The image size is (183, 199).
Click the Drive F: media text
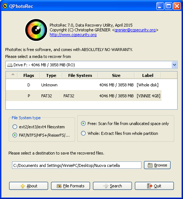coord(44,65)
